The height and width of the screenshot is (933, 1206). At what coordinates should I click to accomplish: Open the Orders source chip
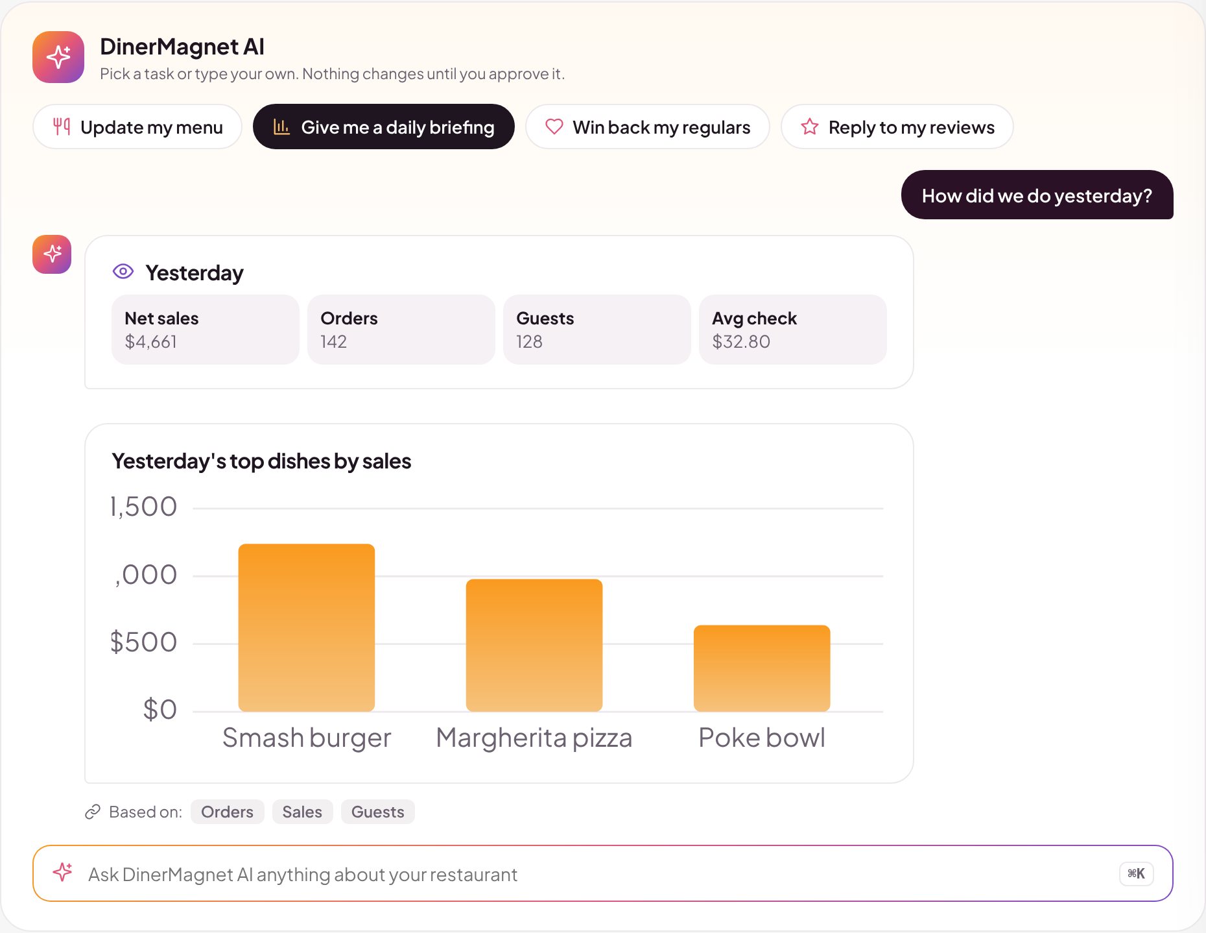(x=227, y=812)
